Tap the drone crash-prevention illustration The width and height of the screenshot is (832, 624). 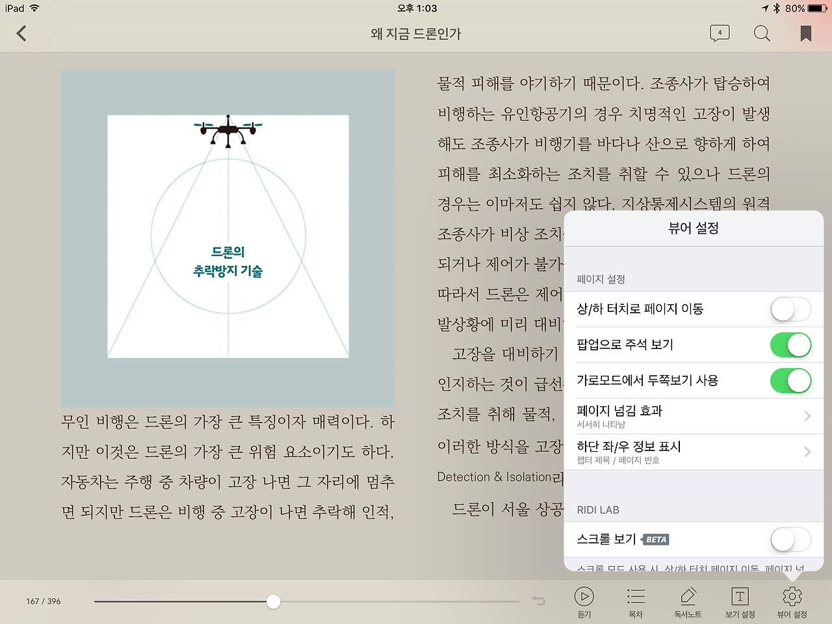pyautogui.click(x=228, y=238)
